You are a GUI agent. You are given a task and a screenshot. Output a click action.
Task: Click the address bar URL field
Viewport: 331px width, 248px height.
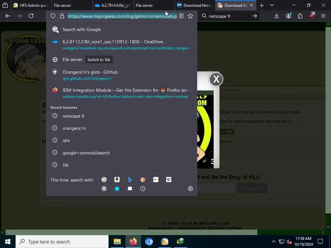tap(122, 16)
